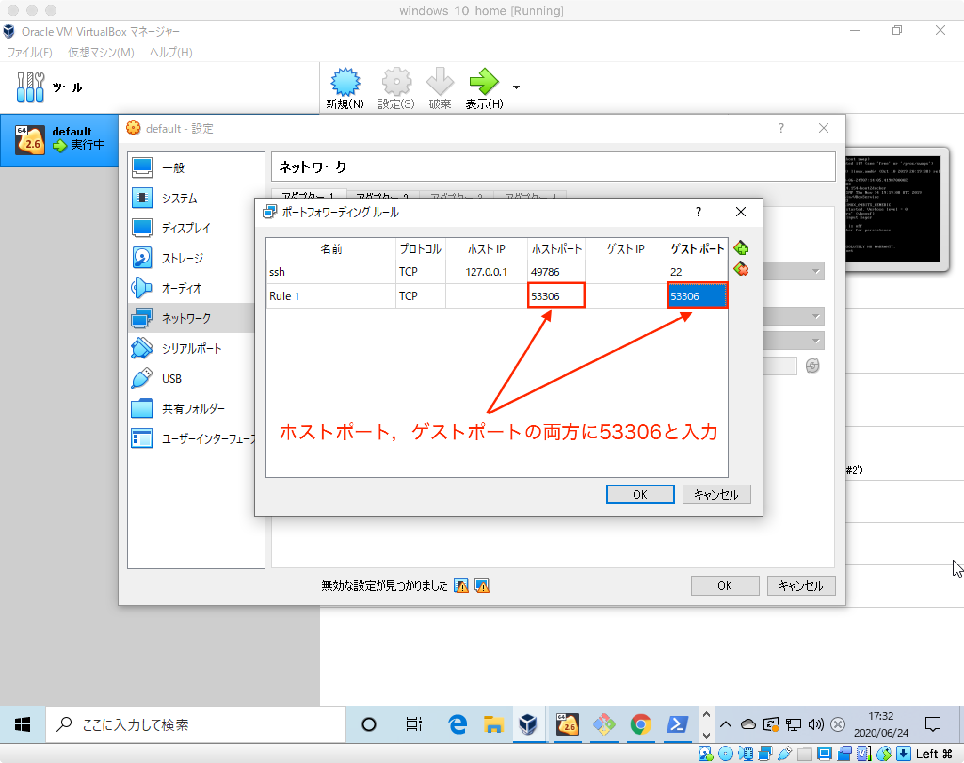This screenshot has height=763, width=964.
Task: Click the invalid settings warning icon
Action: (461, 586)
